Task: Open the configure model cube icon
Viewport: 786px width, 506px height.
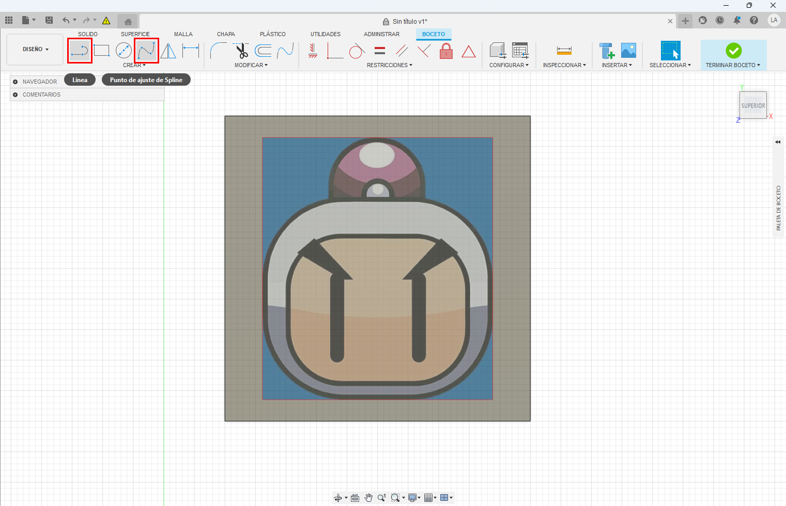Action: 497,51
